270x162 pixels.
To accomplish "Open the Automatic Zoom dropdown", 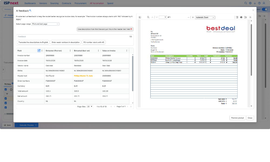I will (205, 17).
